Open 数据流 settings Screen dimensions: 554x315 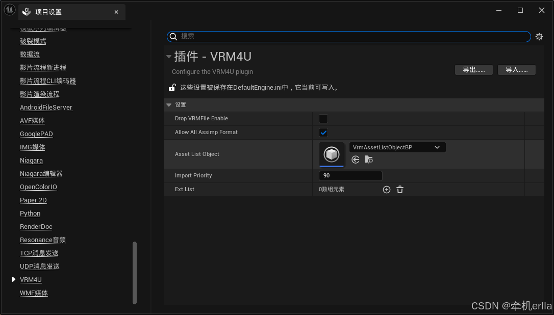30,55
